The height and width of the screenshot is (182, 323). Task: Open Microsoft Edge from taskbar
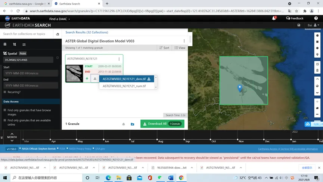[x=108, y=178]
